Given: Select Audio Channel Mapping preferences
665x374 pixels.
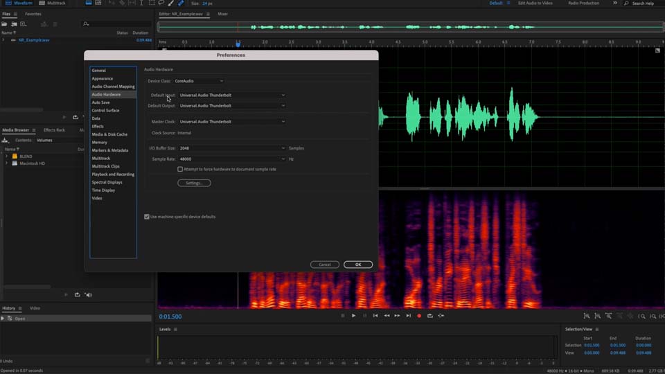Looking at the screenshot, I should tap(113, 87).
